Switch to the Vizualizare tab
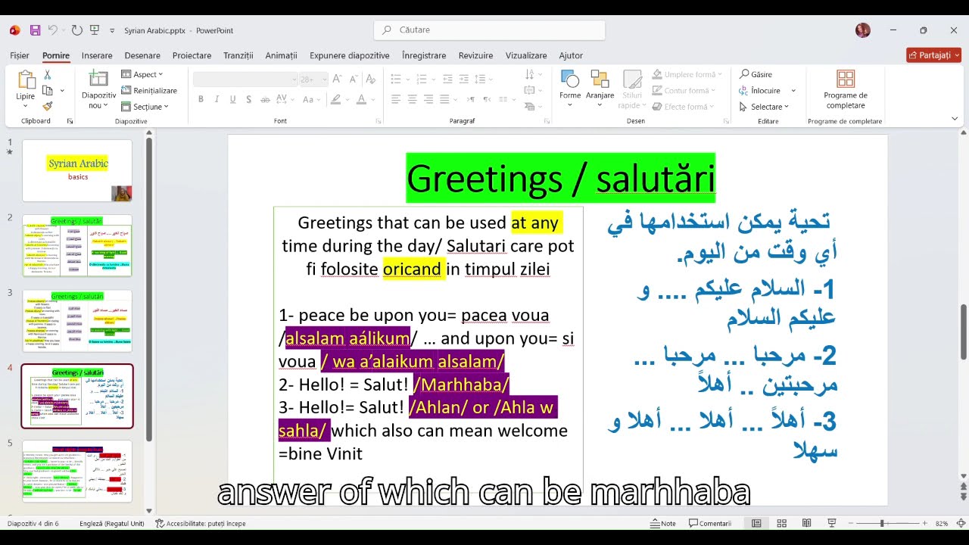 point(526,55)
